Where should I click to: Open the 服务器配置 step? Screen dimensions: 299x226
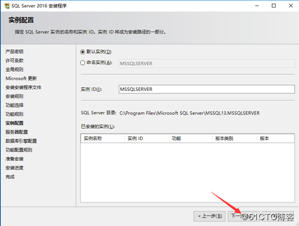(x=17, y=132)
